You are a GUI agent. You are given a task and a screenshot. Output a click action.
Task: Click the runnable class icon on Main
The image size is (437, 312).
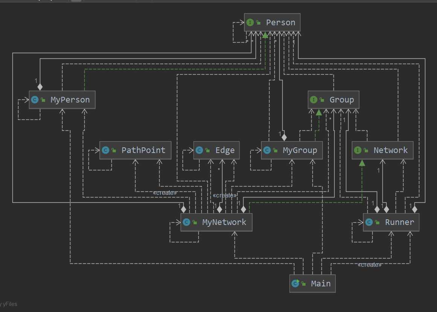click(295, 283)
